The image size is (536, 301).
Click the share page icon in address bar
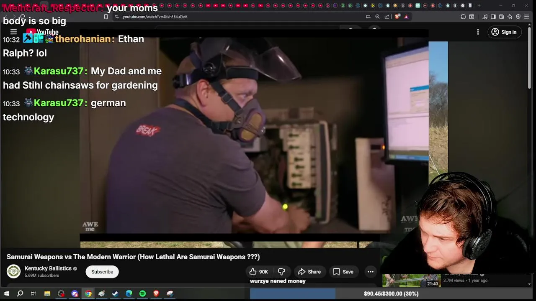(387, 17)
